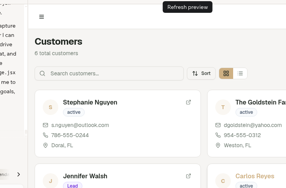Image resolution: width=286 pixels, height=188 pixels.
Task: Click email dgoldstein@yahoo.com
Action: point(253,125)
